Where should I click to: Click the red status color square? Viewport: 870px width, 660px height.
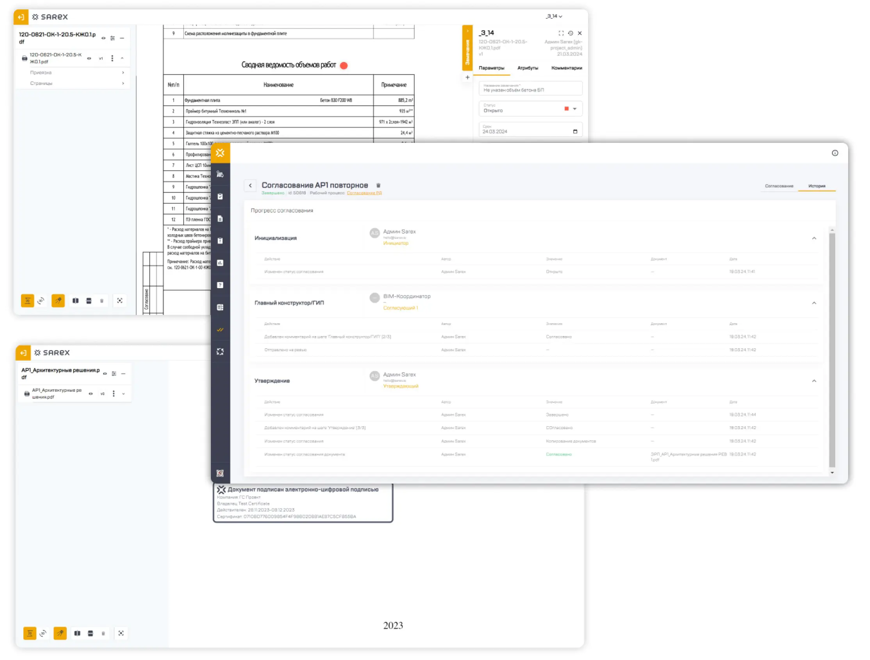[566, 109]
